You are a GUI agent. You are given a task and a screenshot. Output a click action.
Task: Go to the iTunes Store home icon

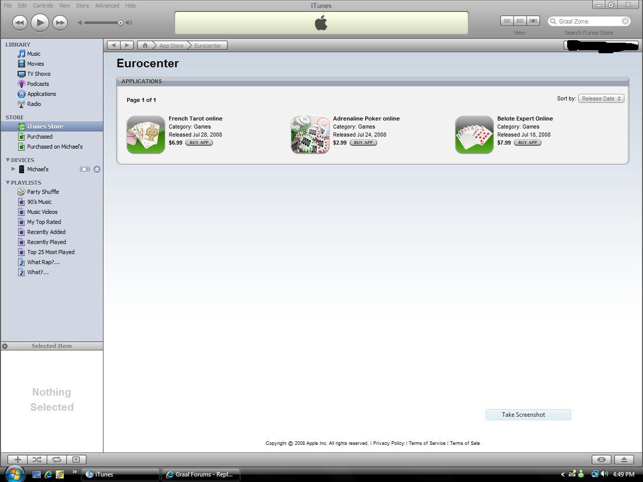[x=145, y=45]
